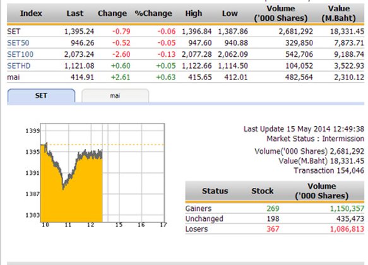Click the High column header
This screenshot has width=368, height=265.
click(x=194, y=13)
